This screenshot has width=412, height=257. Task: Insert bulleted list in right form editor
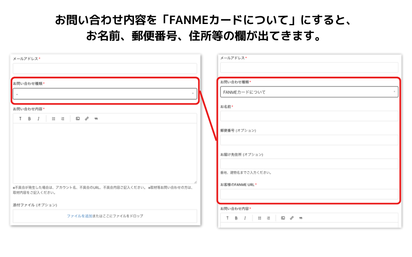click(x=260, y=218)
